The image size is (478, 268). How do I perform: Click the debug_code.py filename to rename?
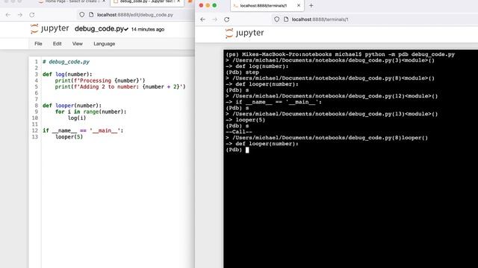(x=99, y=29)
